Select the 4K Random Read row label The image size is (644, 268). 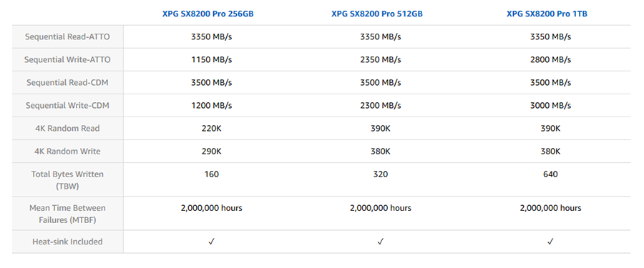tap(67, 129)
